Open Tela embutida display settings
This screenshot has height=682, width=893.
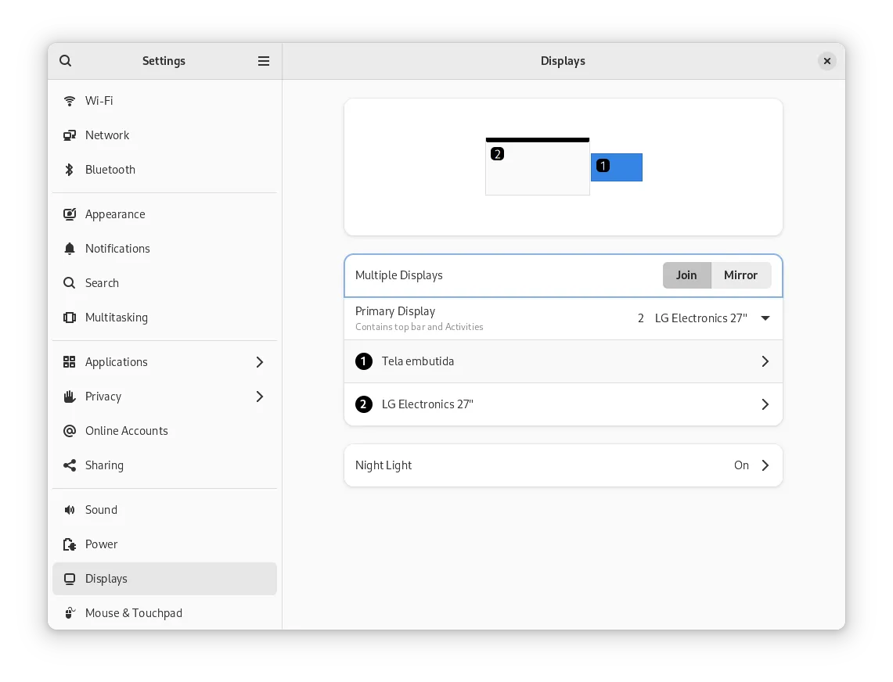(x=563, y=361)
